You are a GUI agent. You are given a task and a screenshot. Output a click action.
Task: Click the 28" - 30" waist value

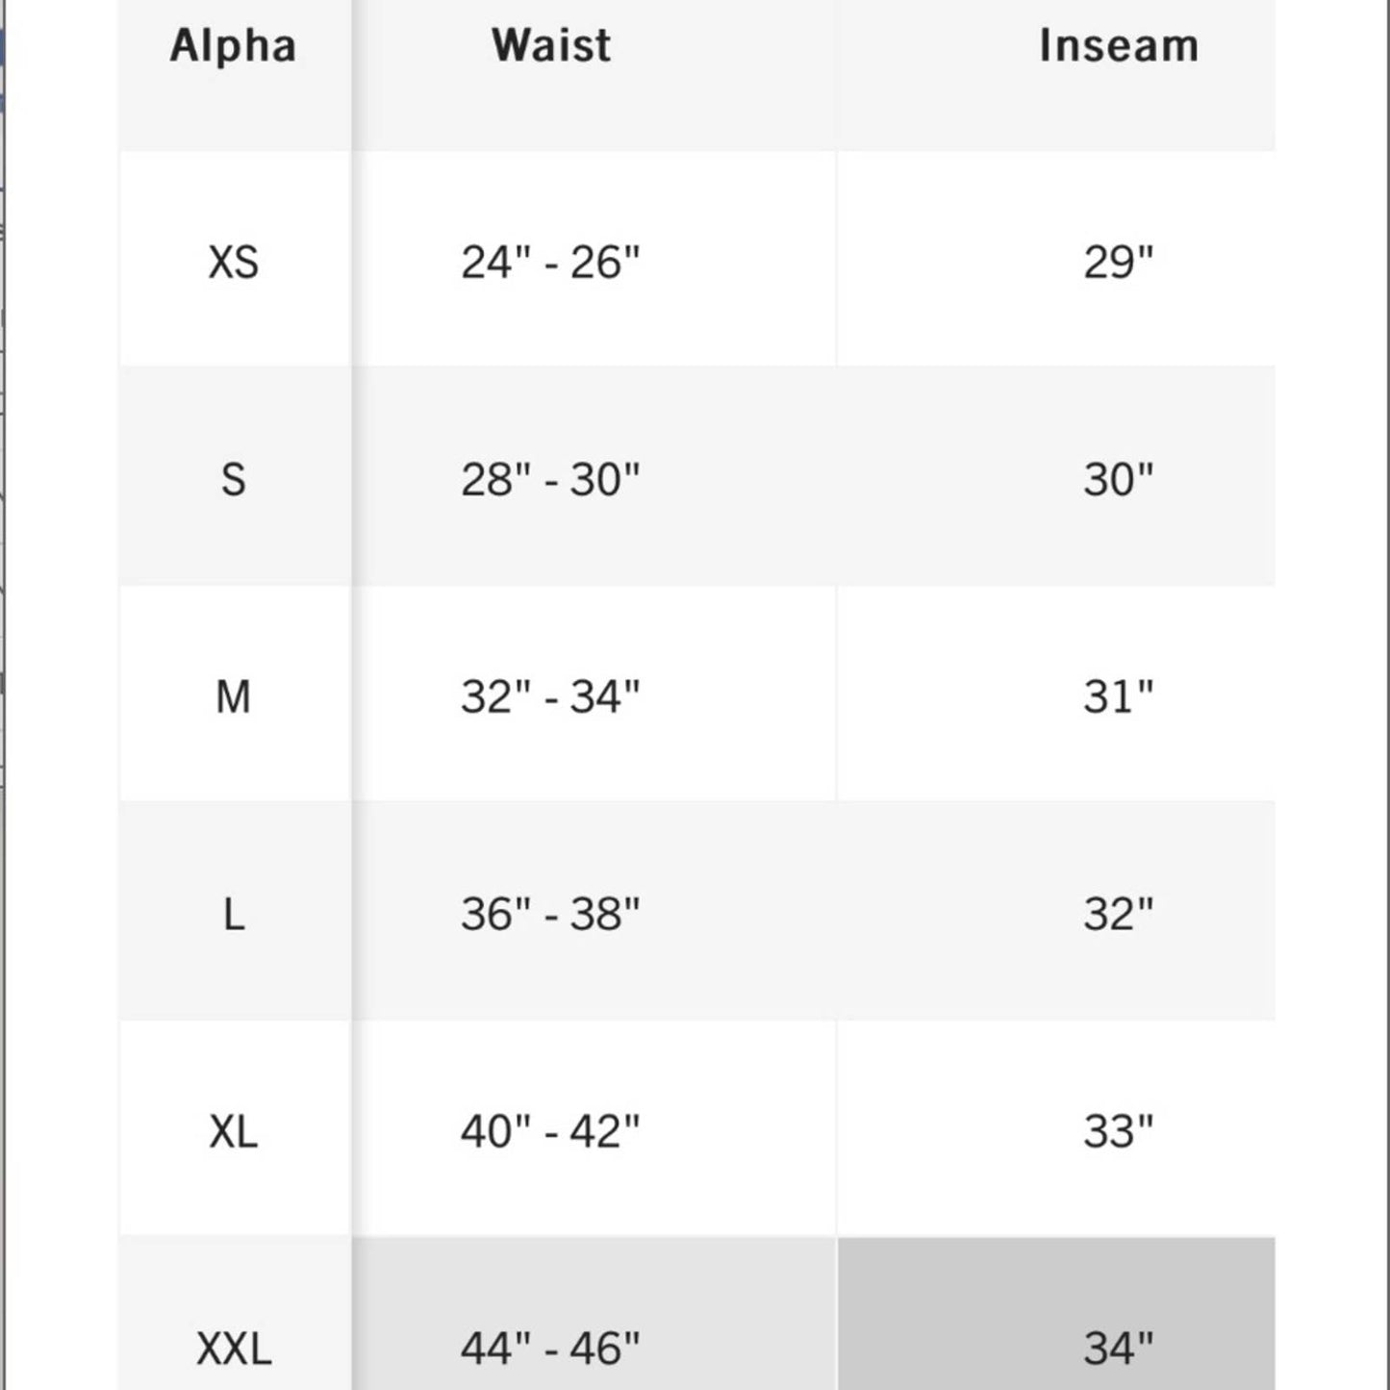click(x=550, y=479)
